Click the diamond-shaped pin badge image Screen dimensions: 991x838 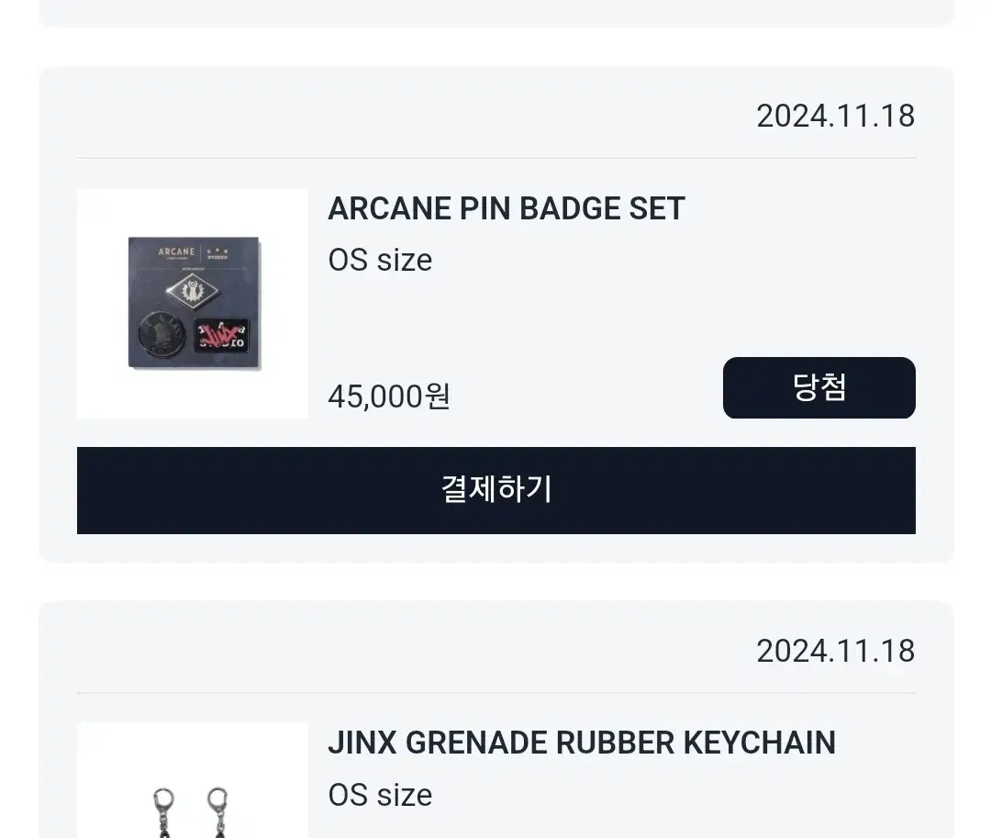coord(192,291)
